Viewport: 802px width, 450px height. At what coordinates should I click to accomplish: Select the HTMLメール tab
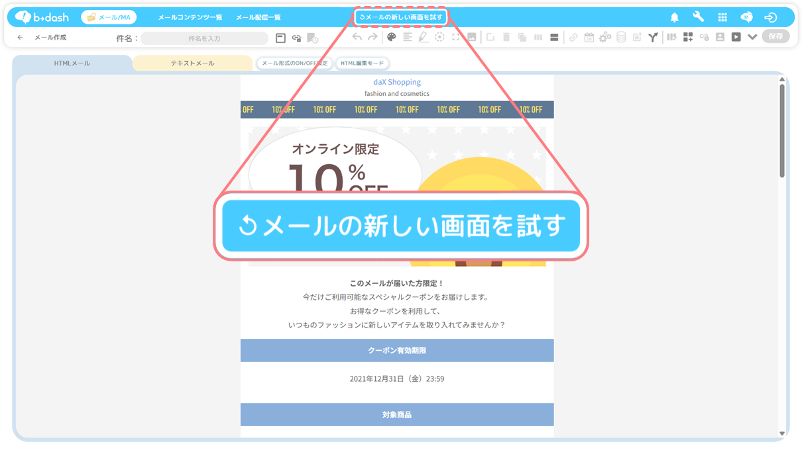click(72, 64)
